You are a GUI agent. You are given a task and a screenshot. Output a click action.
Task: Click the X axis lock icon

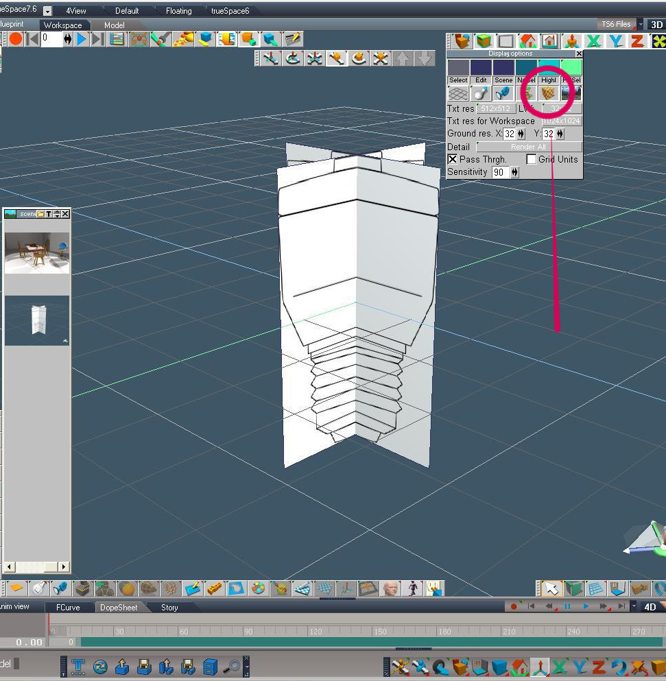[594, 42]
